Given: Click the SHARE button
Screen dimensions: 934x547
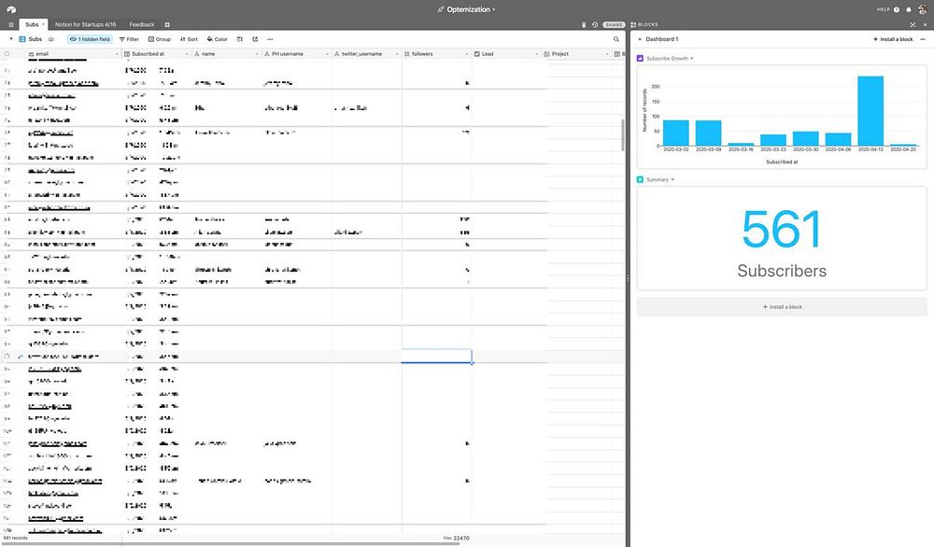Looking at the screenshot, I should pos(614,24).
